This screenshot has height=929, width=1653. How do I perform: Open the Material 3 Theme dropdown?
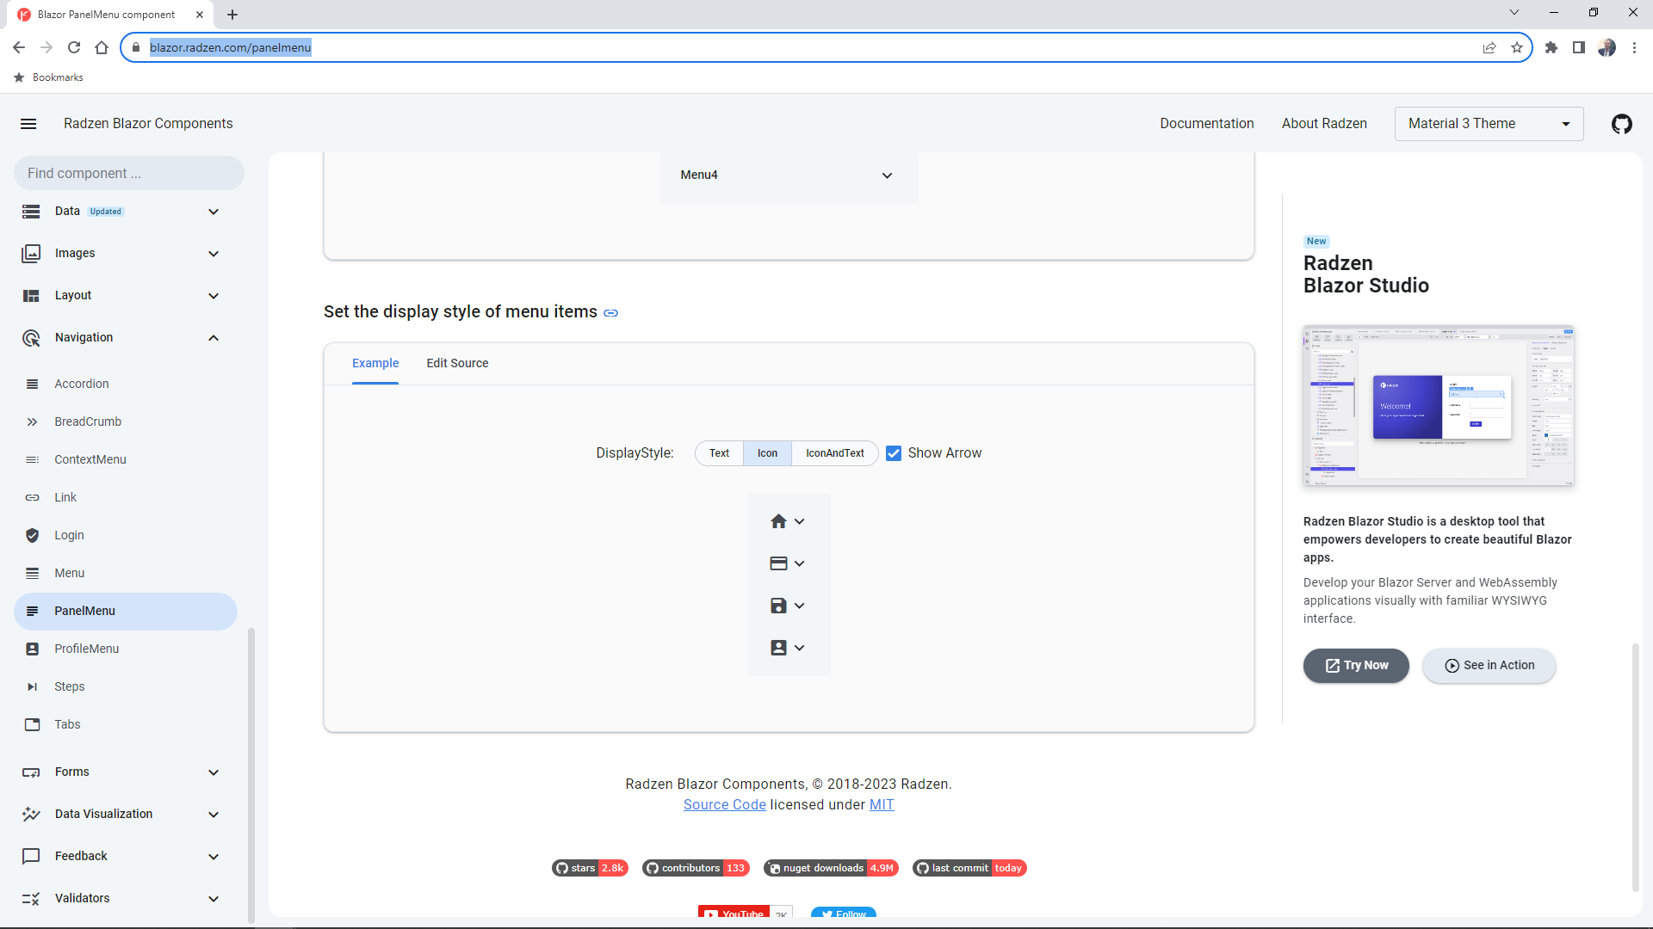[1489, 123]
